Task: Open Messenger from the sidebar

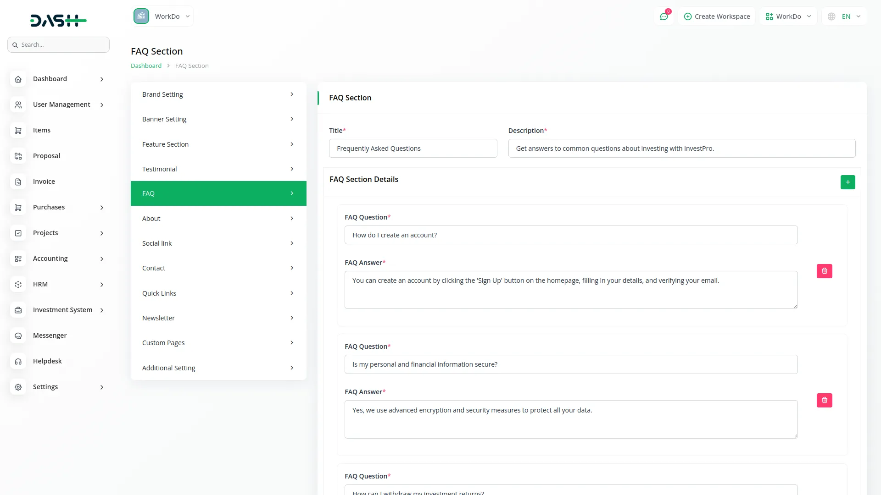Action: click(x=50, y=335)
